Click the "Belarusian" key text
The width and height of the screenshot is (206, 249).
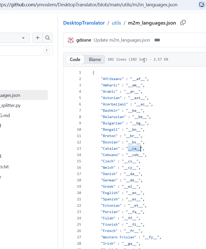113,117
